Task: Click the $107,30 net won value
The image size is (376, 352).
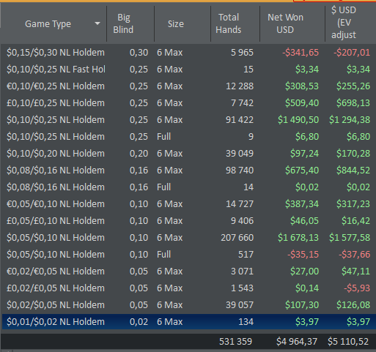Action: tap(302, 305)
